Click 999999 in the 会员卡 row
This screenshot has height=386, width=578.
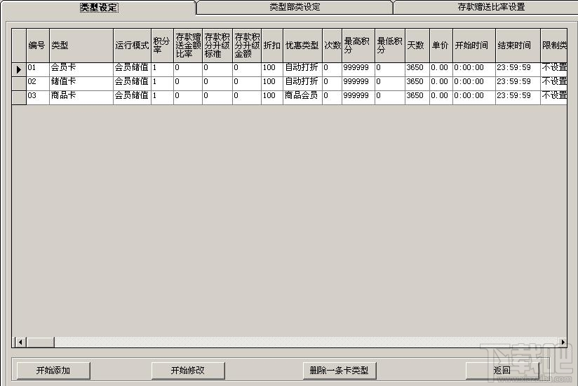click(358, 68)
